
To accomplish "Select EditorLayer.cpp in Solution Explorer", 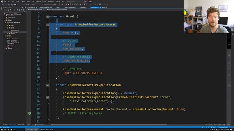I will tap(15, 39).
